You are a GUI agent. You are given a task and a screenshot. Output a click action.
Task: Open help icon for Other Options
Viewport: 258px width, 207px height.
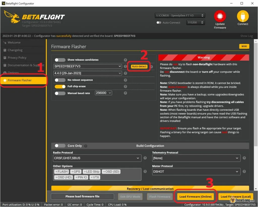tap(145, 171)
